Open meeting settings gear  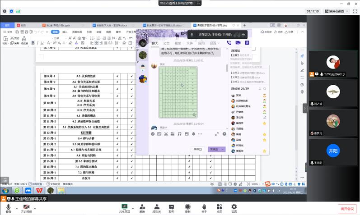(x=234, y=207)
